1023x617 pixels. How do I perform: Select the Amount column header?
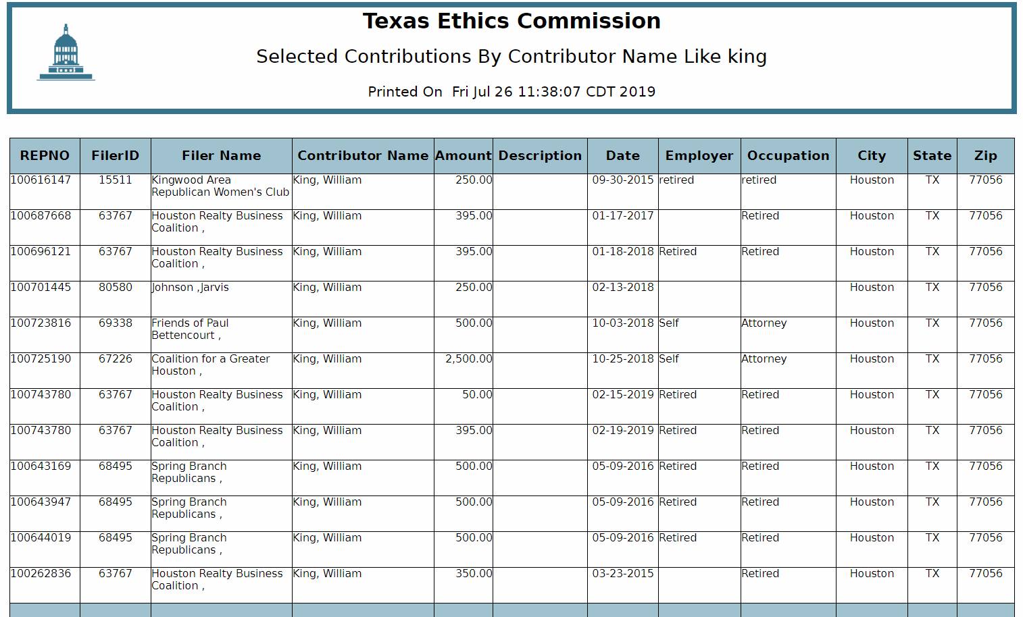(x=464, y=156)
